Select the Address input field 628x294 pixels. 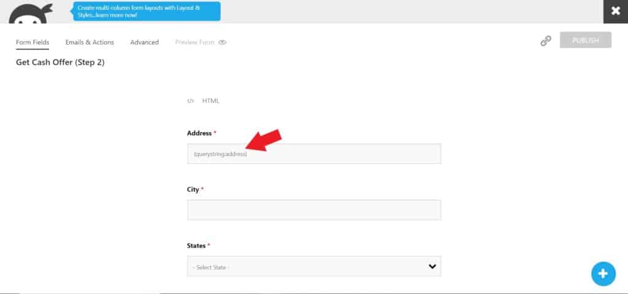tap(314, 154)
